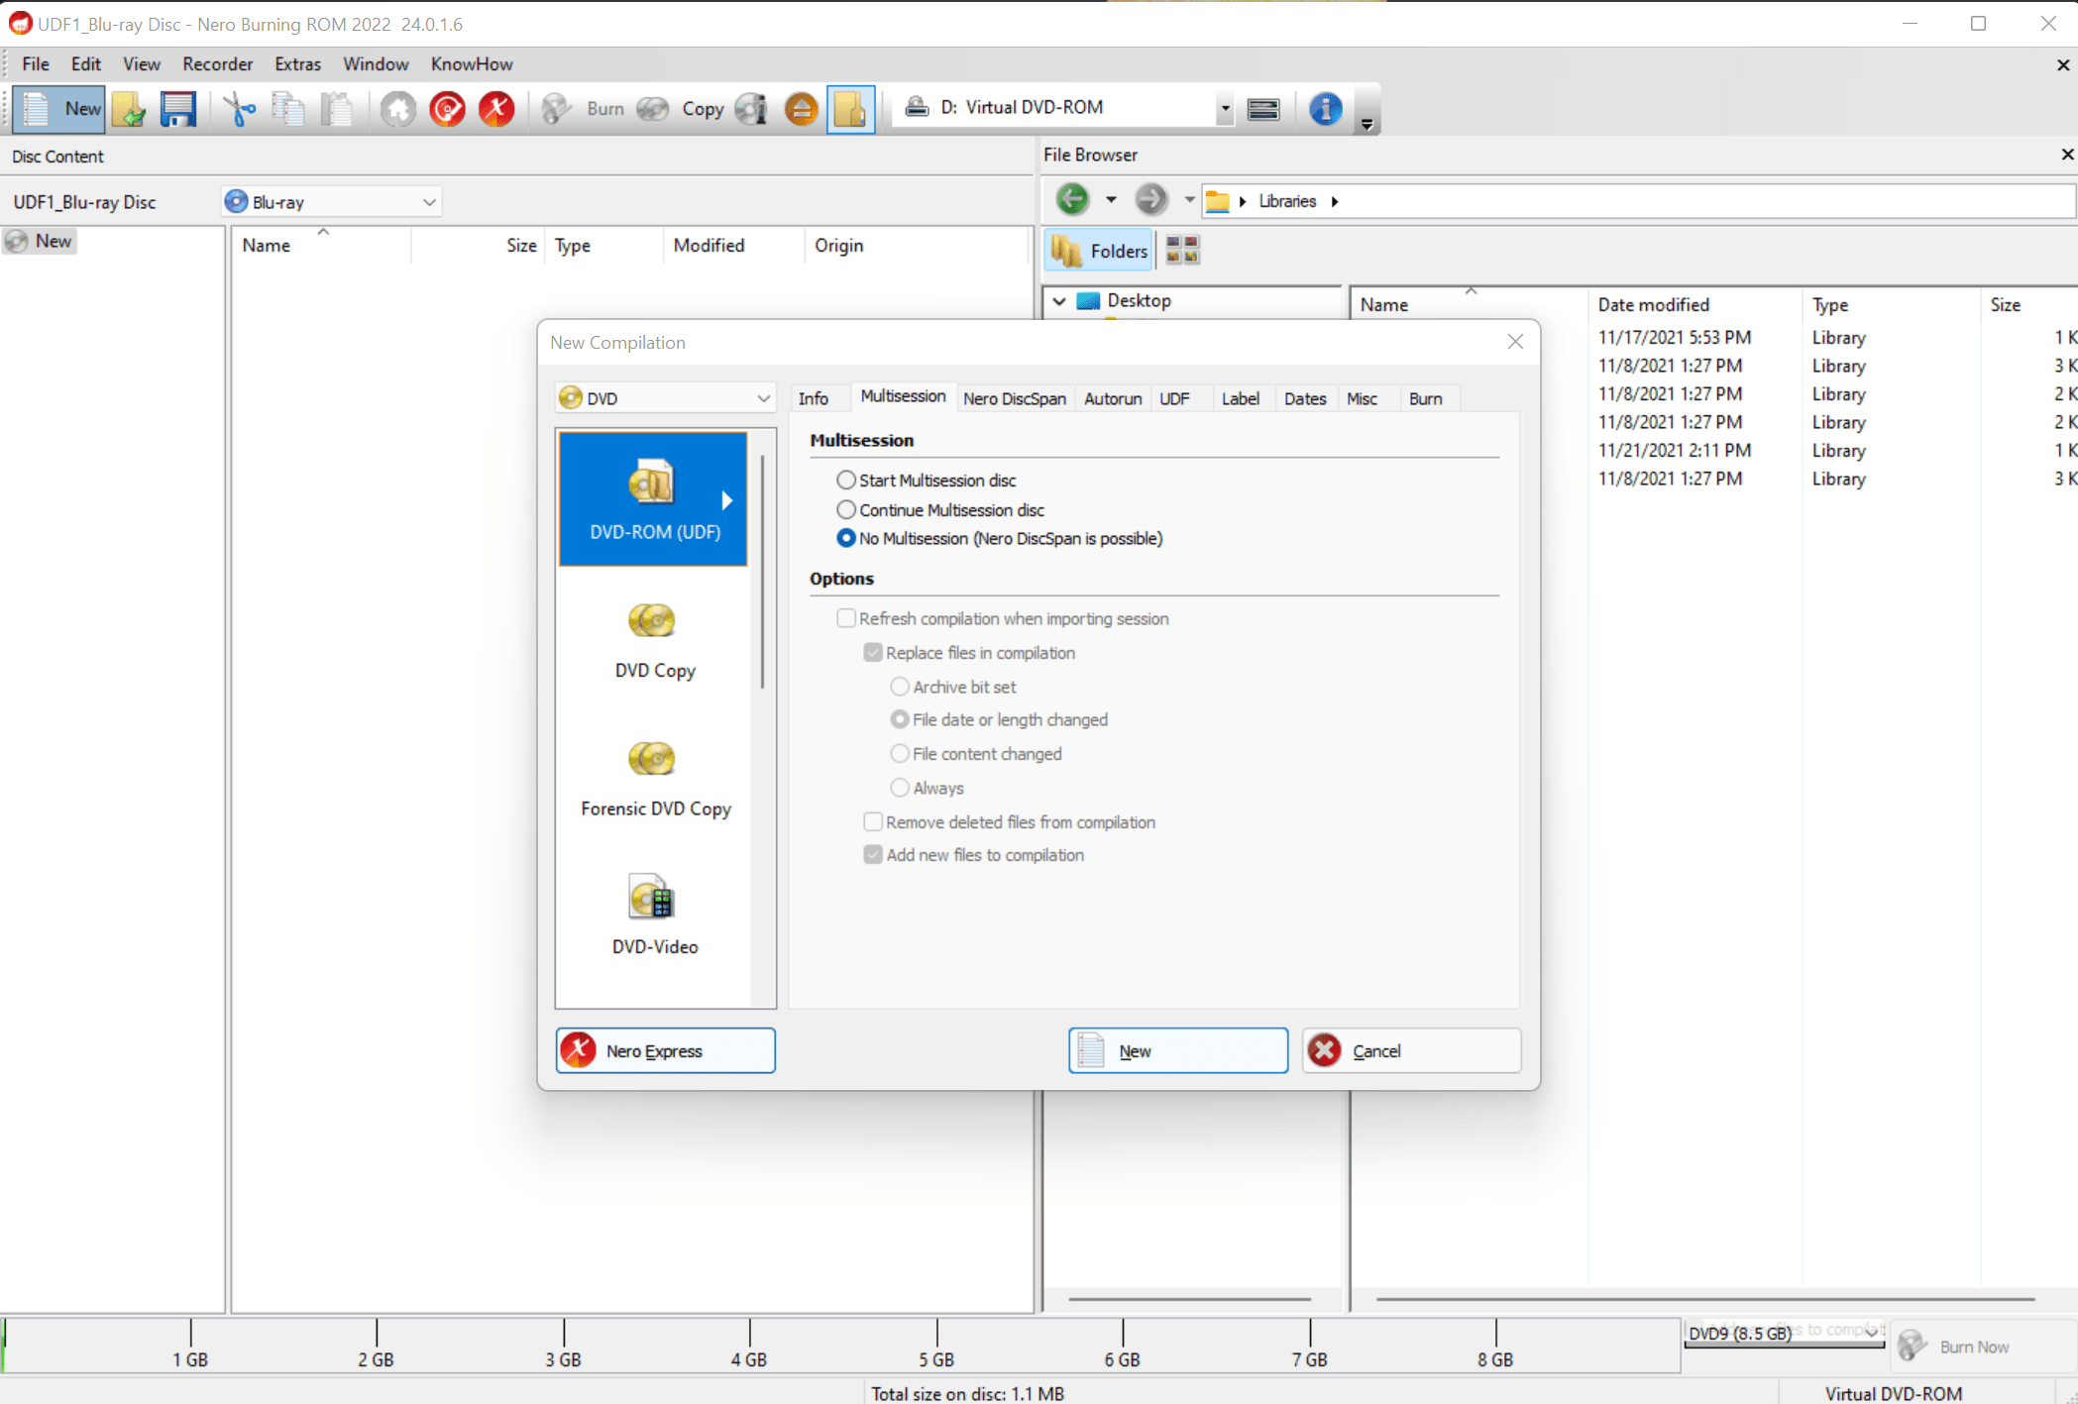Click the Cut scissors toolbar icon
The height and width of the screenshot is (1404, 2078).
coord(239,109)
